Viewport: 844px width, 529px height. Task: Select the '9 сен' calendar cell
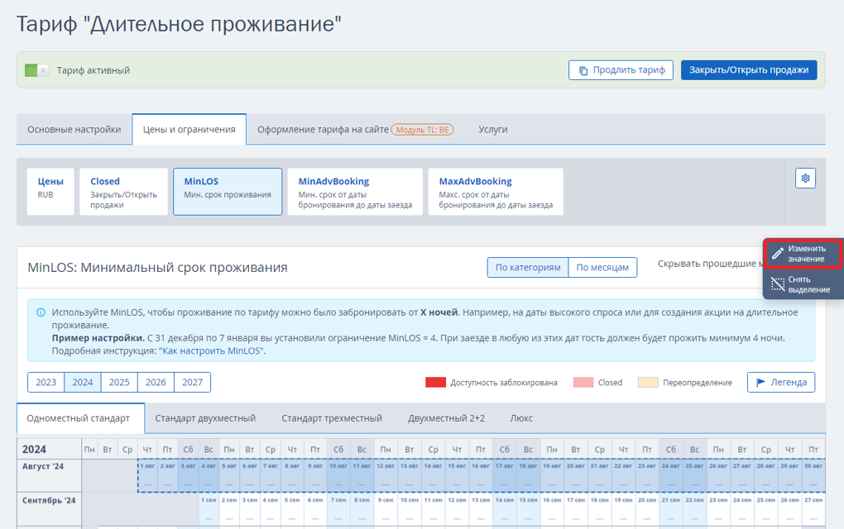tap(386, 510)
